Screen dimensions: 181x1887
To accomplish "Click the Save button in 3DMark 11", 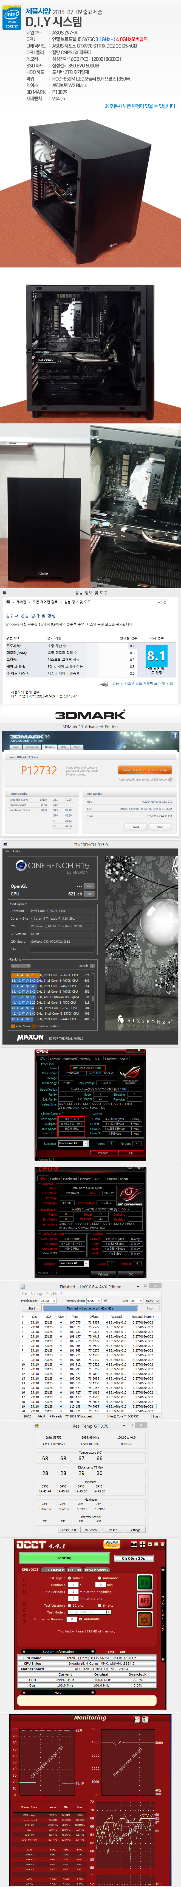I will [x=160, y=827].
